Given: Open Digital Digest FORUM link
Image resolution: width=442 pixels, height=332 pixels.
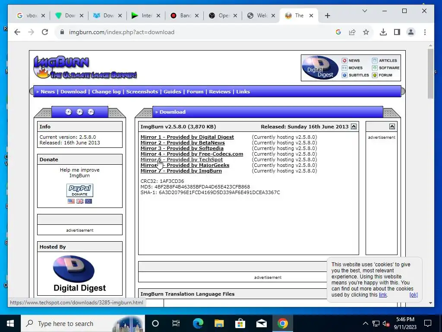Looking at the screenshot, I should [x=382, y=75].
